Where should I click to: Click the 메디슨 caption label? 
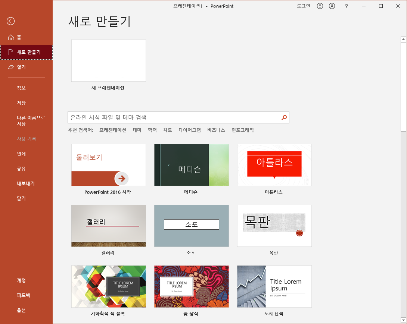[191, 192]
